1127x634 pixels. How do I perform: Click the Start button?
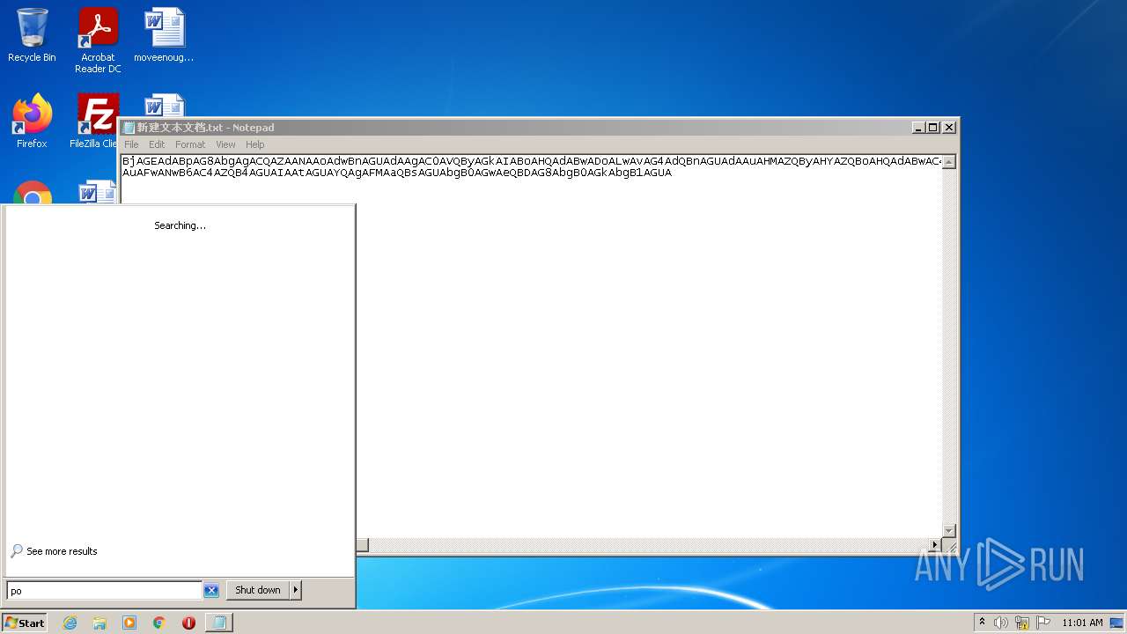pos(25,623)
